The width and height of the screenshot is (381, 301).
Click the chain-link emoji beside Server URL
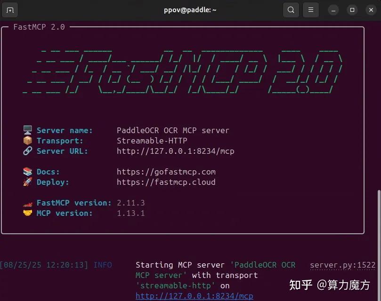[x=27, y=151]
